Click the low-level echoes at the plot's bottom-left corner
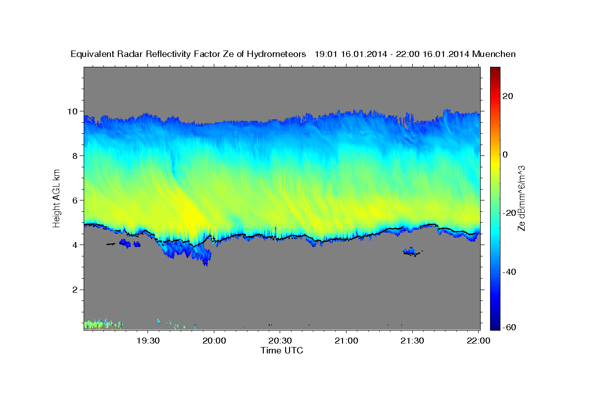594x396 pixels. [x=103, y=324]
